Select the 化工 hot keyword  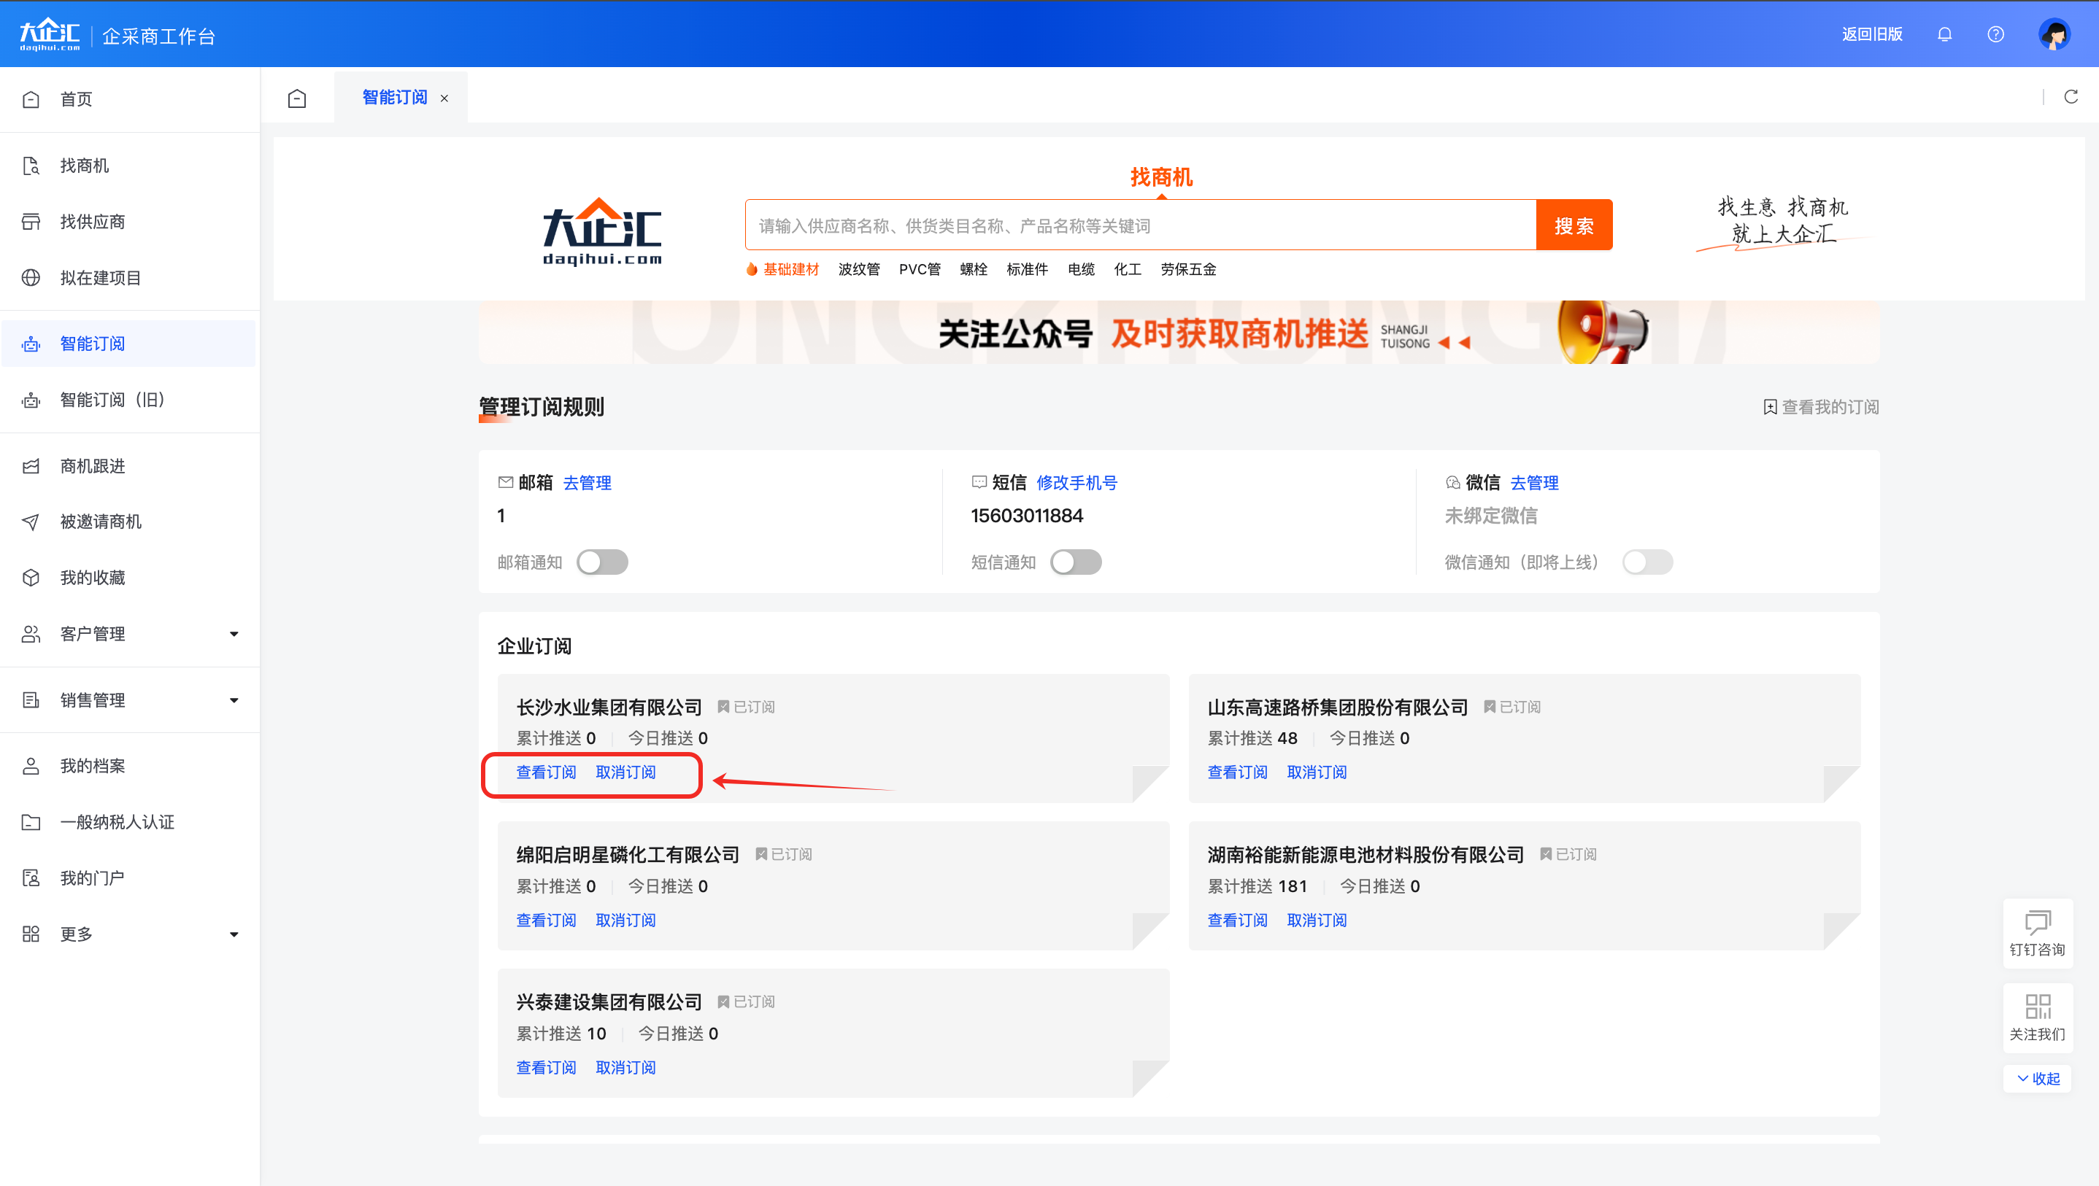coord(1127,270)
